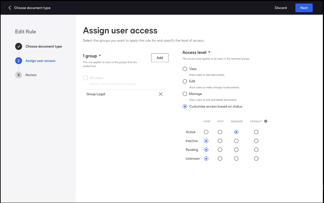Viewport: 324px width, 203px height.
Task: Click Discard in the top bar
Action: [281, 8]
